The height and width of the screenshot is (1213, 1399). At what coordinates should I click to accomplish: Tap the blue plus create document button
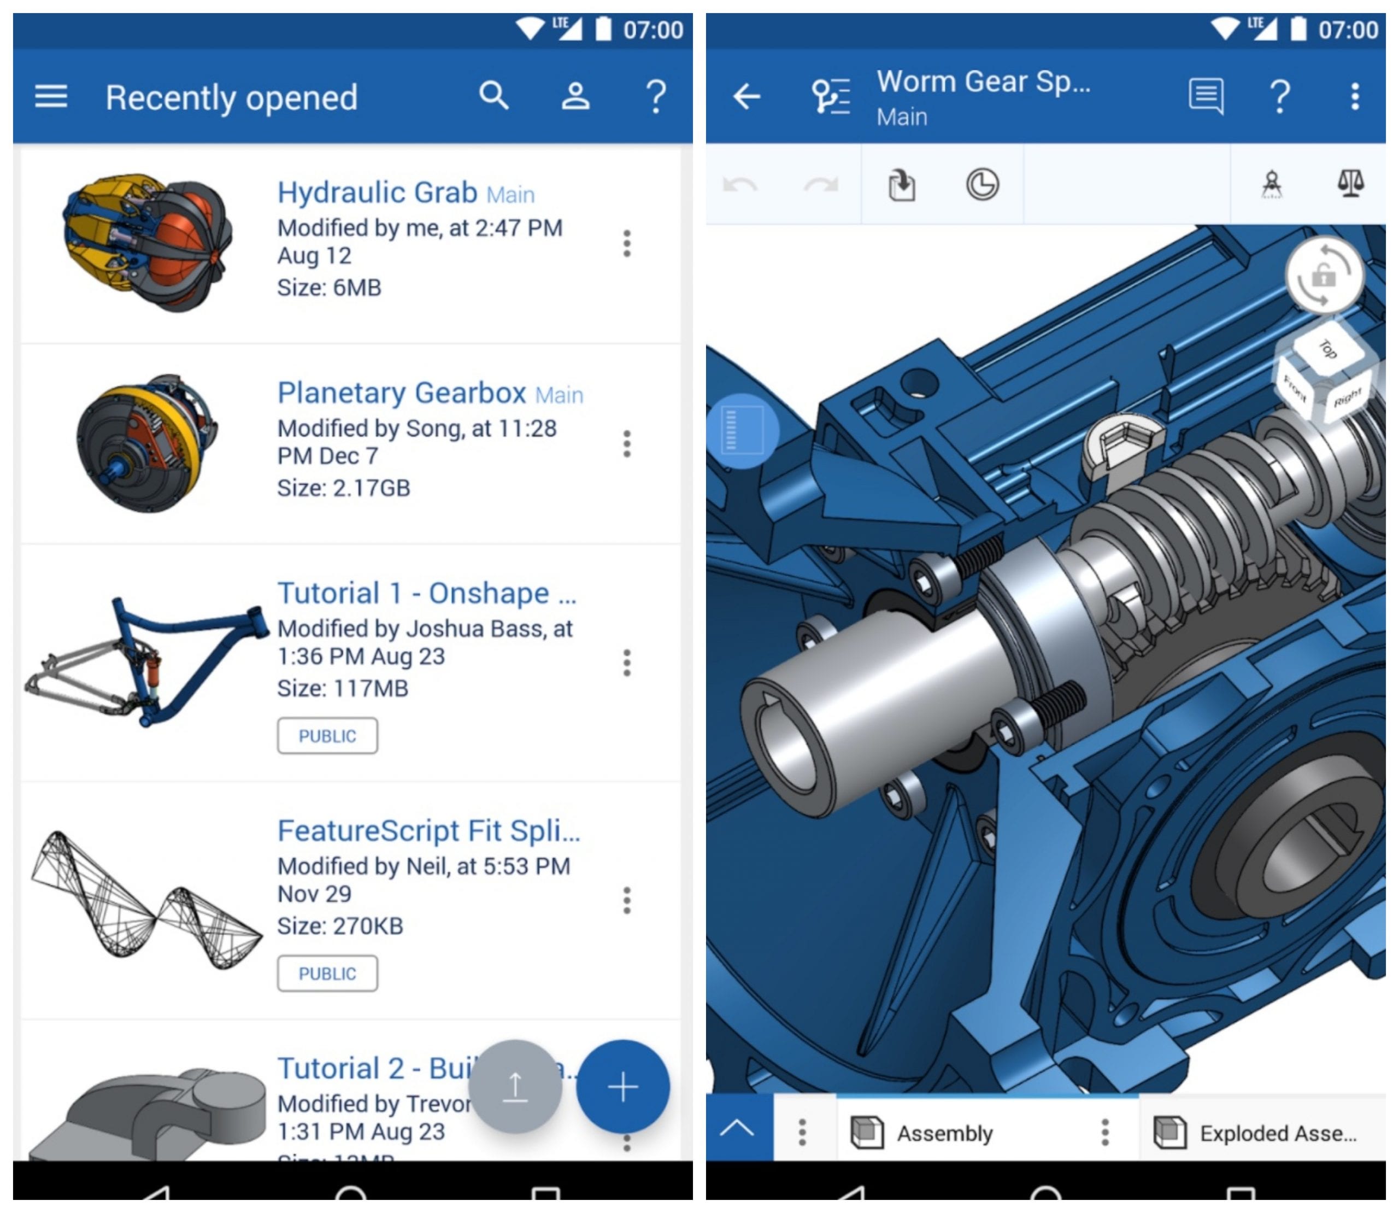622,1086
